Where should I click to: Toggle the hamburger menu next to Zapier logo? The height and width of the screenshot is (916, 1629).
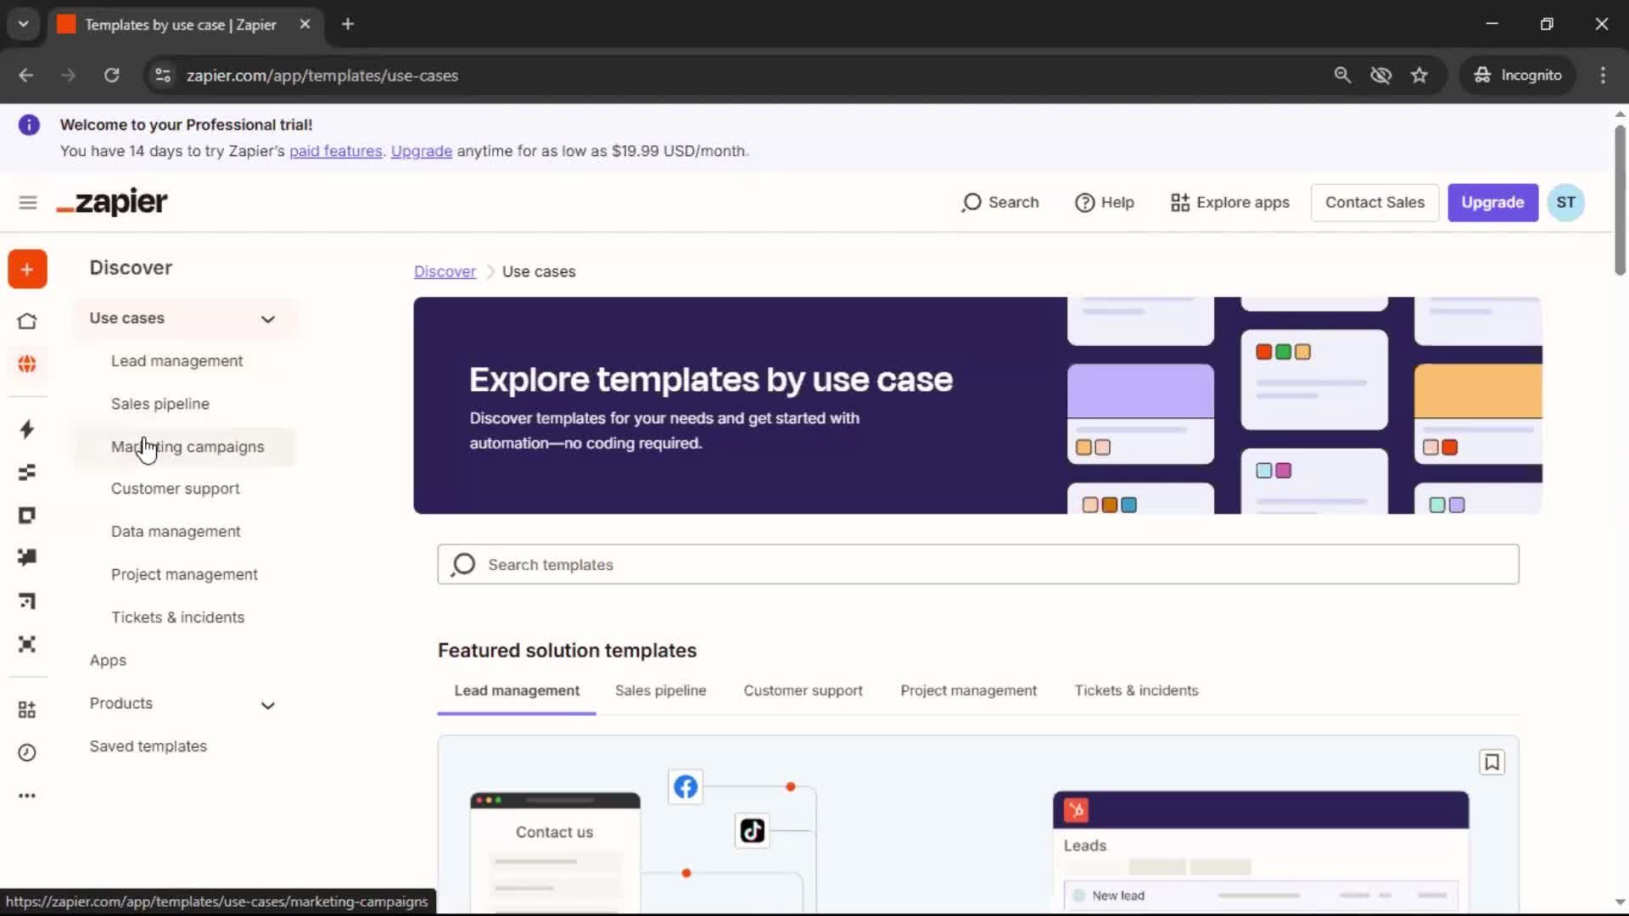click(28, 203)
